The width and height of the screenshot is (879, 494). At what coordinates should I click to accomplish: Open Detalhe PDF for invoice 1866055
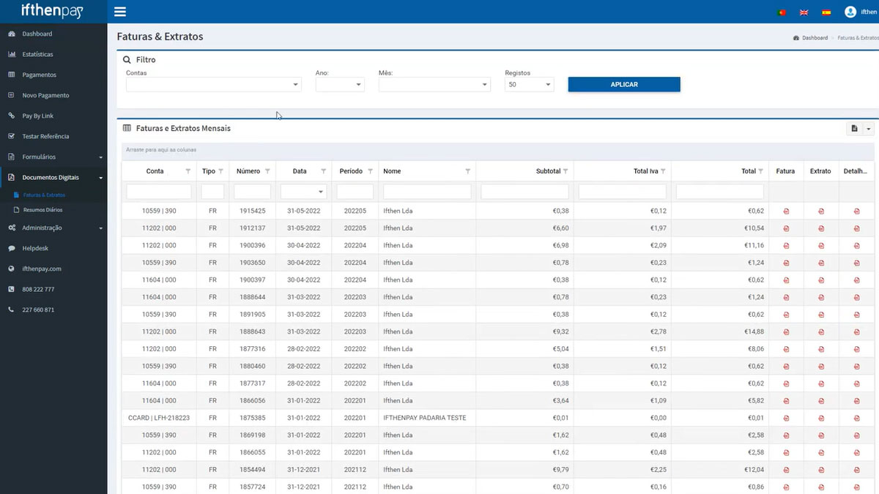click(857, 452)
